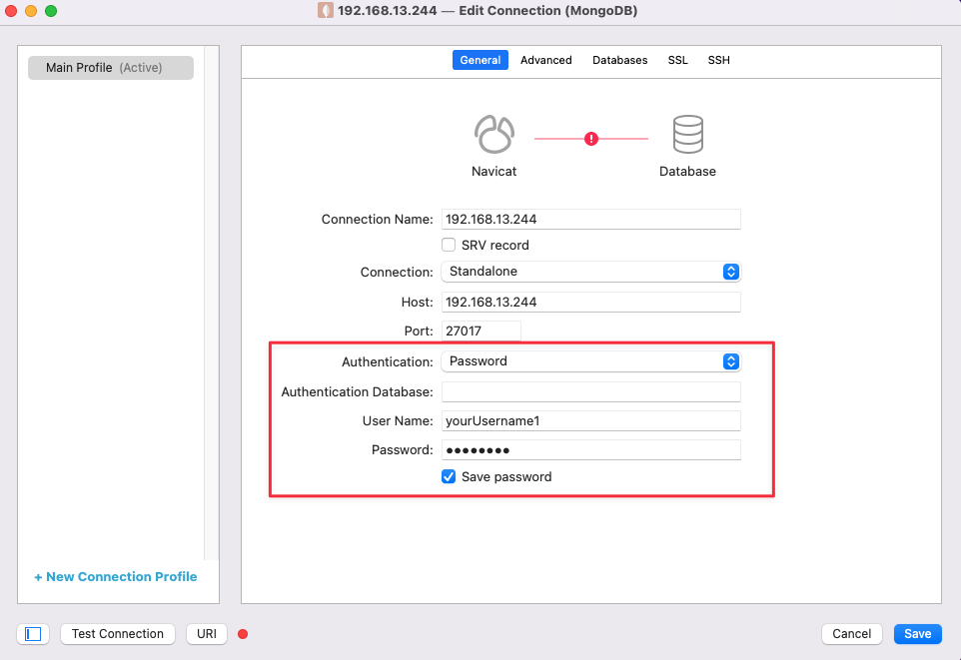Select the General tab
This screenshot has height=660, width=961.
(480, 60)
